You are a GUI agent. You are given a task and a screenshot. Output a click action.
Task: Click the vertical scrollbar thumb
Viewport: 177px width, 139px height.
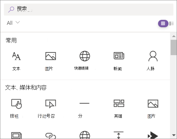[x=174, y=47]
